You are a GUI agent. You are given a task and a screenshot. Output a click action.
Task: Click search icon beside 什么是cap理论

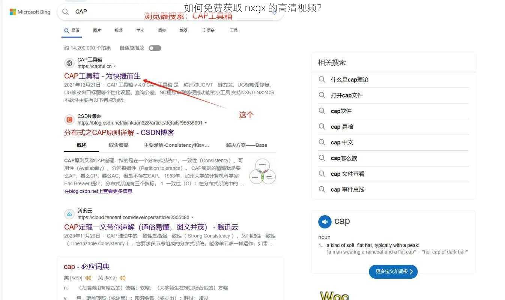[322, 79]
